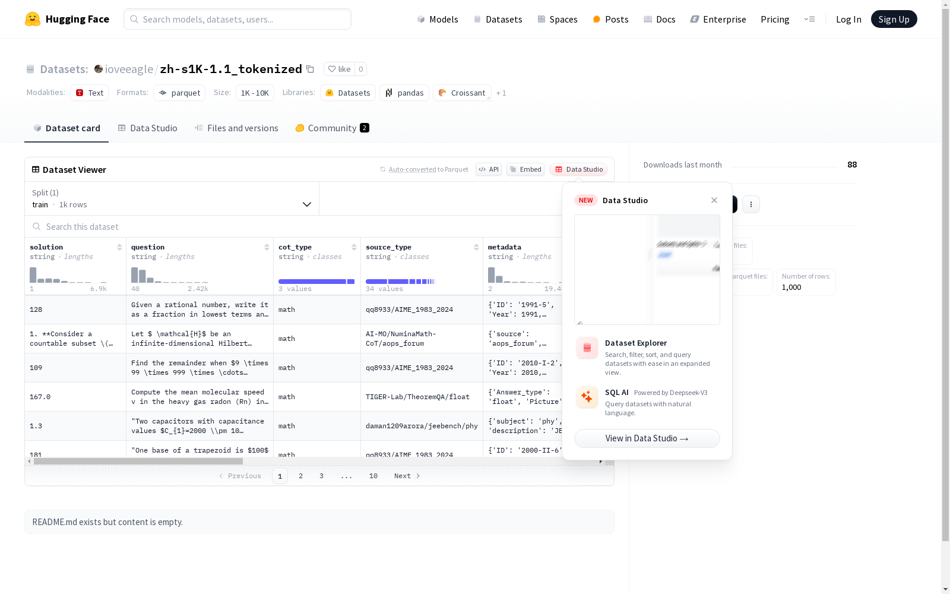Open the ioveeagle profile link

tap(129, 69)
